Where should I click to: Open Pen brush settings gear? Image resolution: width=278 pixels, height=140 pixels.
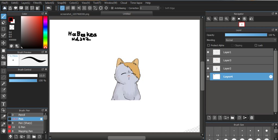(x=41, y=119)
